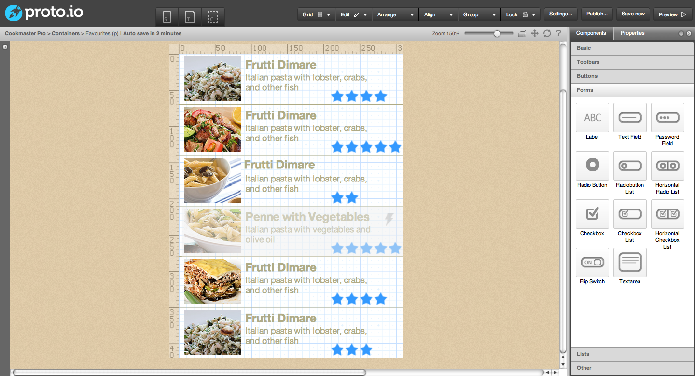The height and width of the screenshot is (376, 695).
Task: Show keyboard shortcuts via keyboard icon
Action: point(522,33)
